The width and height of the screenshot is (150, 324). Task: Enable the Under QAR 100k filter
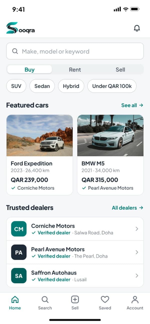[112, 86]
